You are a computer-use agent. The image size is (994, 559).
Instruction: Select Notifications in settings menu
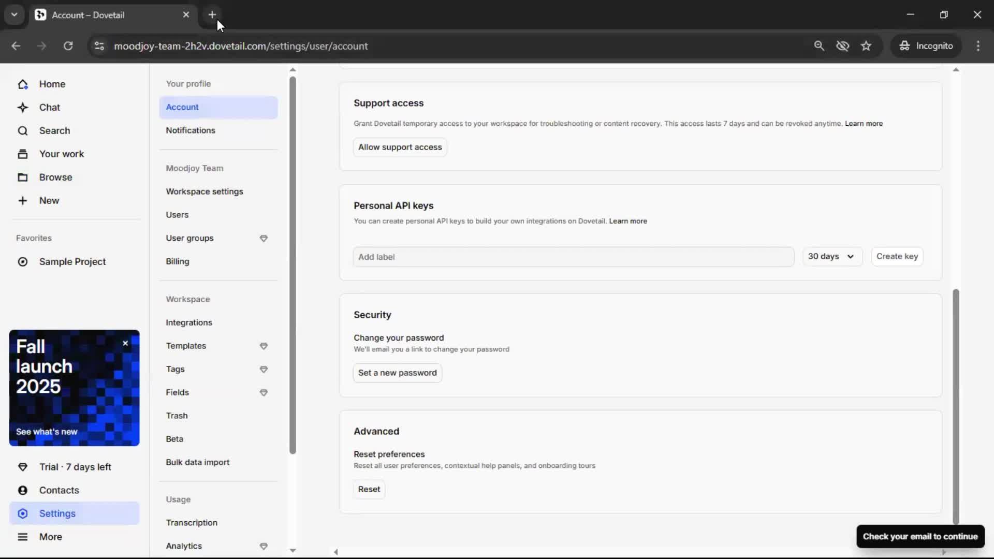[x=191, y=130]
